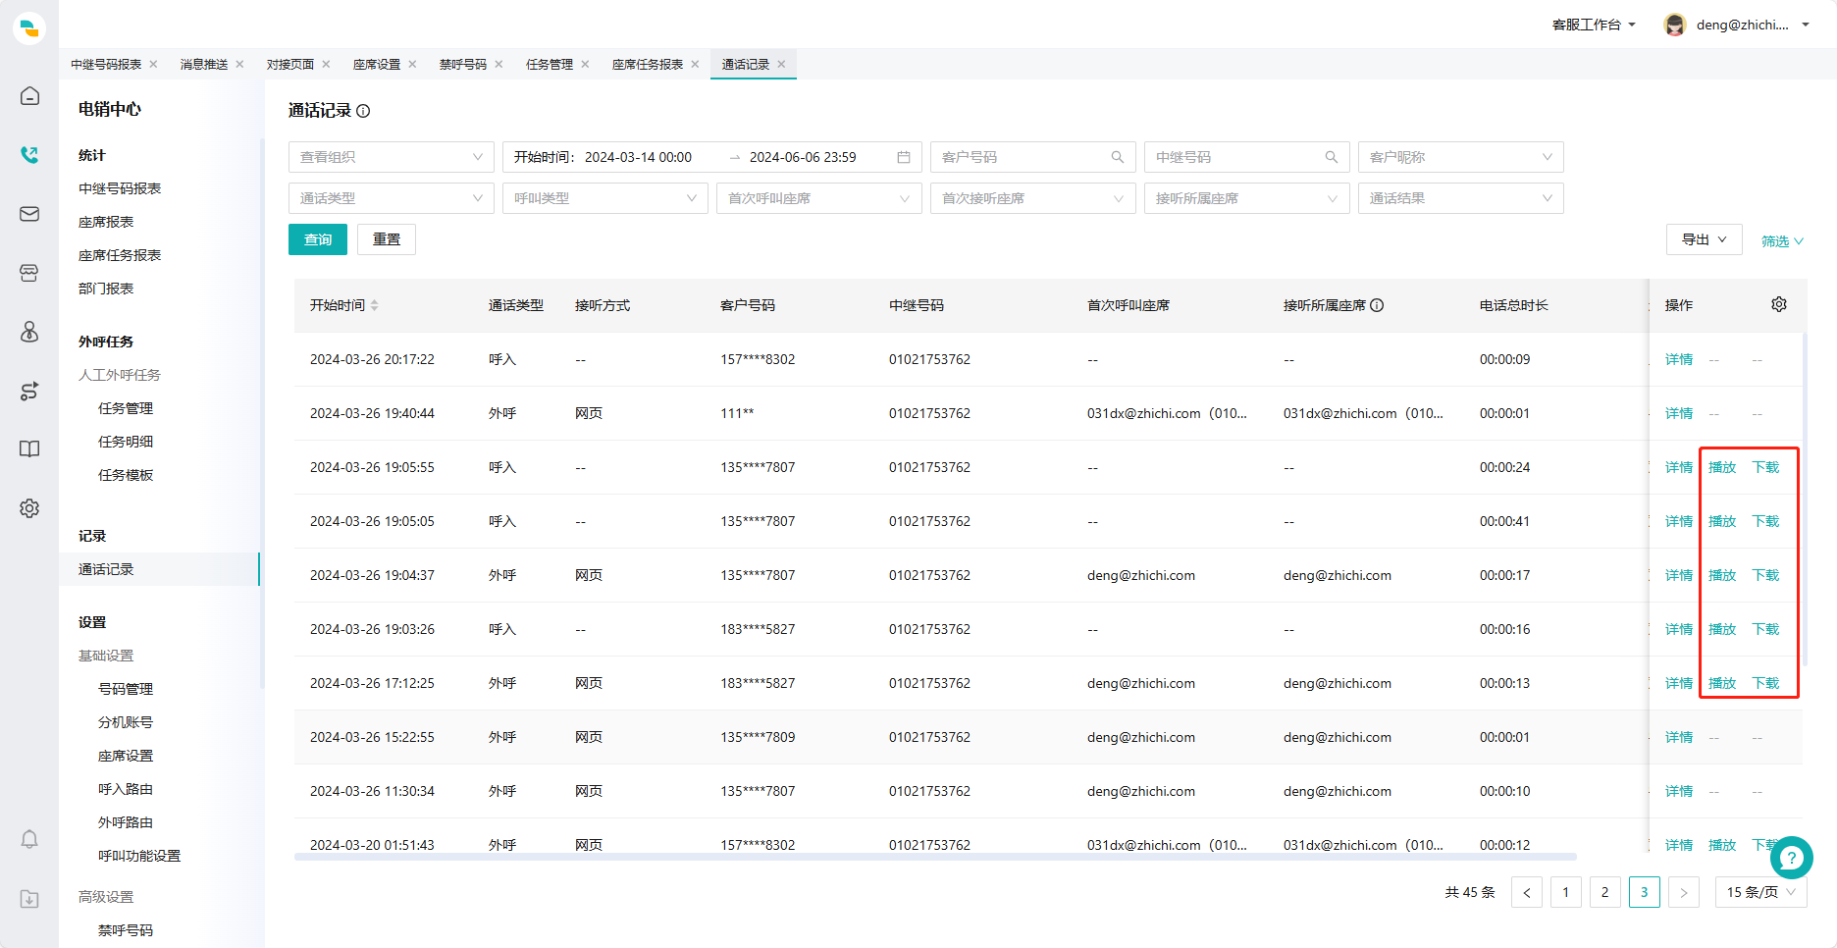Screen dimensions: 1837x948
Task: Open the mail envelope sidebar icon
Action: (29, 214)
